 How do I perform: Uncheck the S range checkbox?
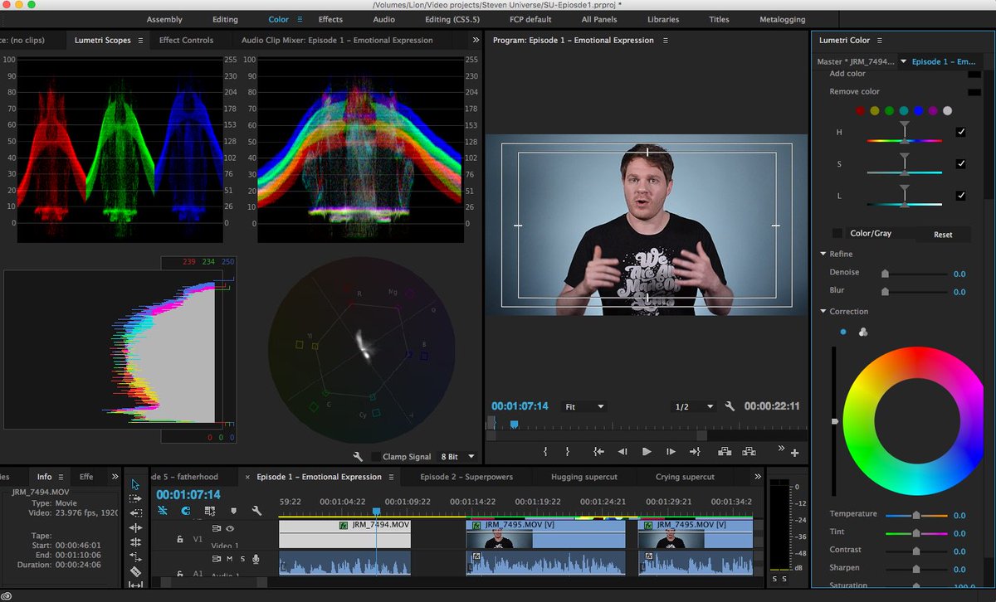click(x=961, y=164)
